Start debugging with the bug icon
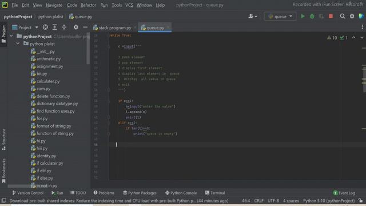The height and width of the screenshot is (206, 366). (312, 16)
